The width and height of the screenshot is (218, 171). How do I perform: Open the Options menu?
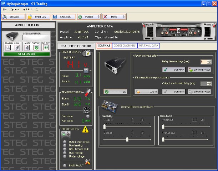point(15,9)
